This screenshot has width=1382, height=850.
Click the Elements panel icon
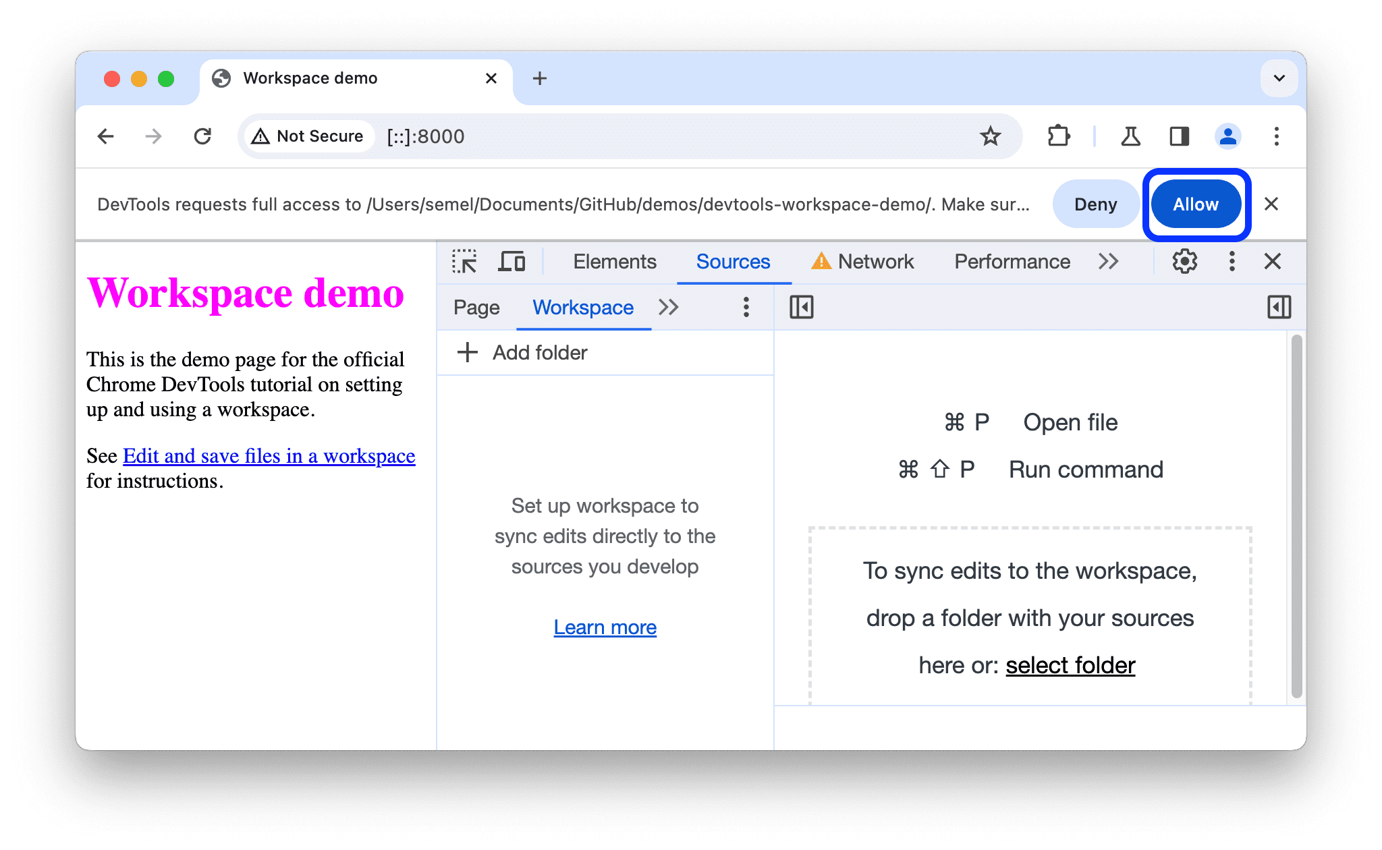point(611,262)
